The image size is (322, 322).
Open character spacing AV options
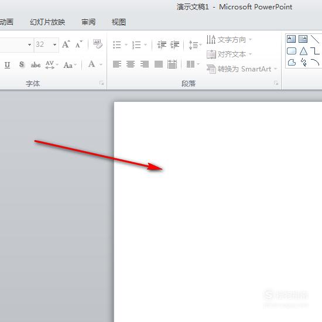52,64
